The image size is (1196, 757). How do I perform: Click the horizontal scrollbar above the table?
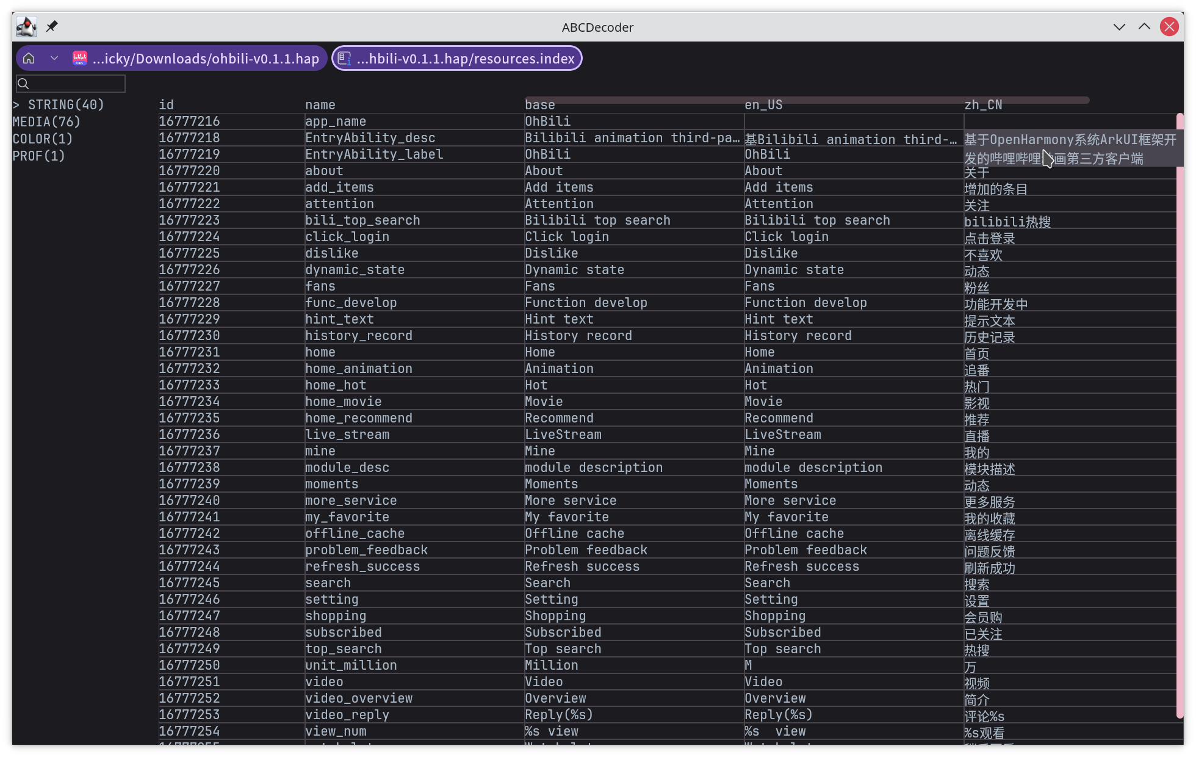pos(807,99)
